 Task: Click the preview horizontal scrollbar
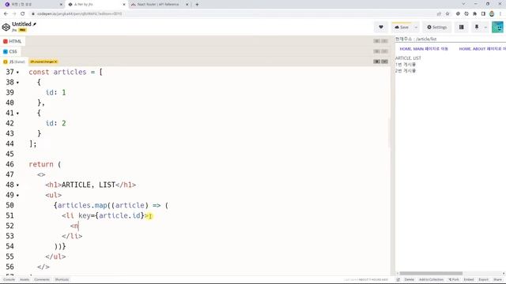431,274
